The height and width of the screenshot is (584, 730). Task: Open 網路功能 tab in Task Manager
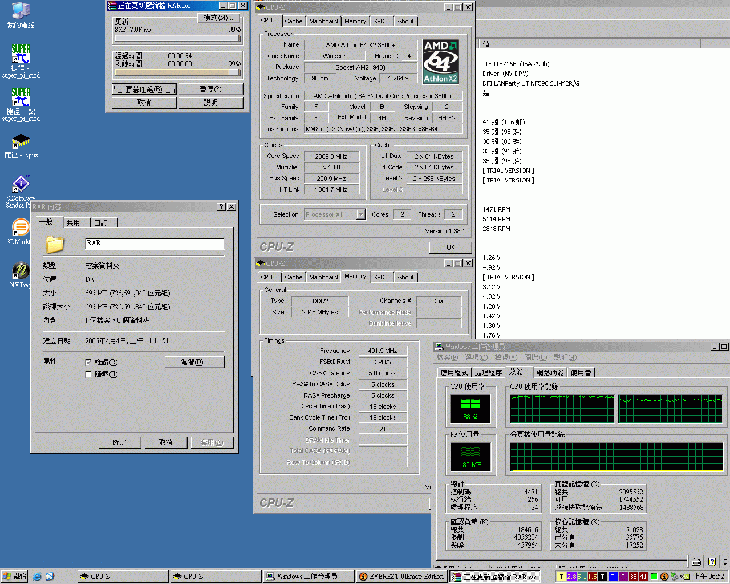pos(550,372)
